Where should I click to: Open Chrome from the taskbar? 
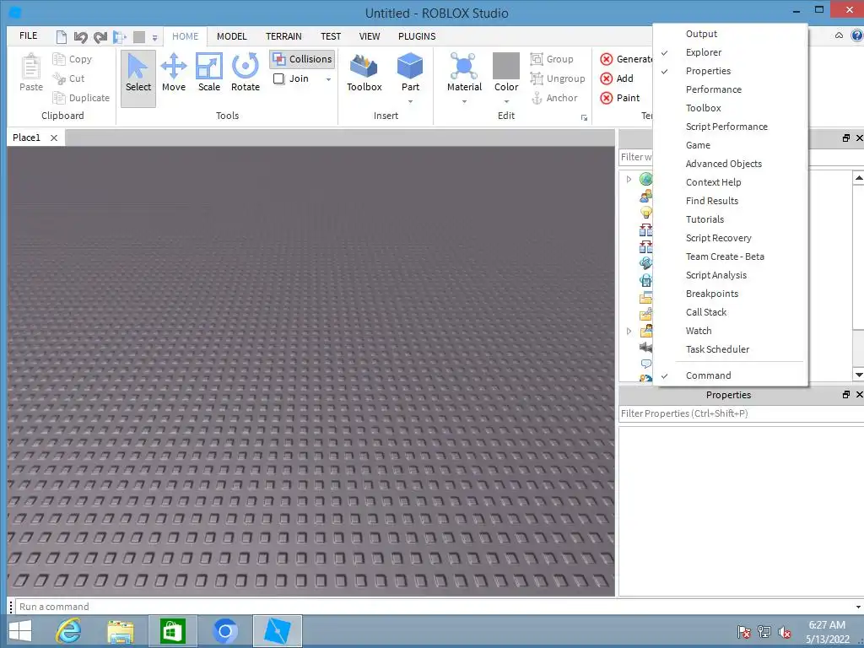pos(224,631)
